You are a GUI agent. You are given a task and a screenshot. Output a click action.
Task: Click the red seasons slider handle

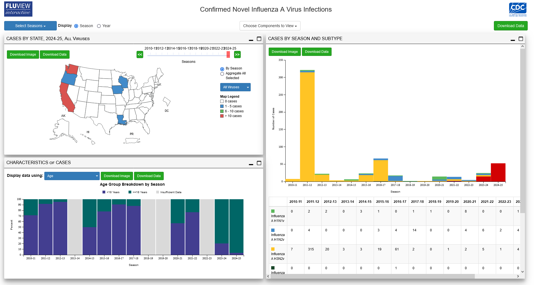(228, 55)
